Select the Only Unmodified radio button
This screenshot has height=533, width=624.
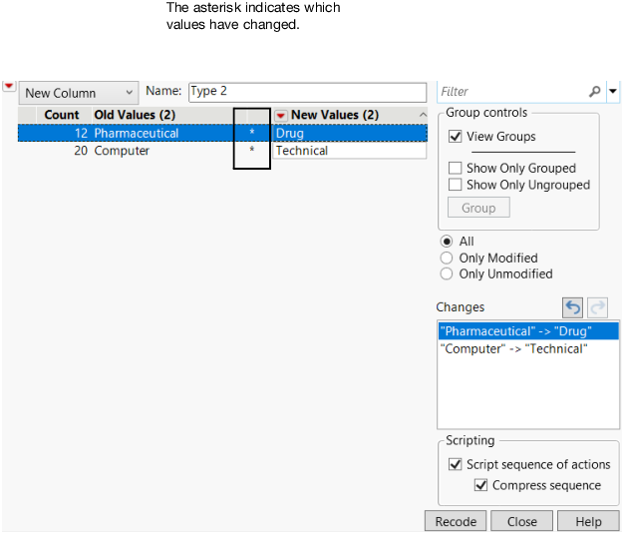click(x=447, y=273)
